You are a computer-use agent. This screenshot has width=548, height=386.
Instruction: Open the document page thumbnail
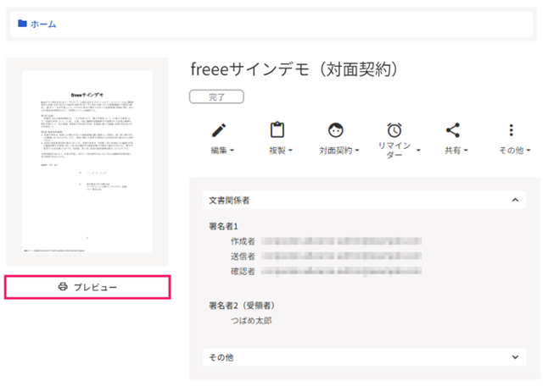pos(87,162)
